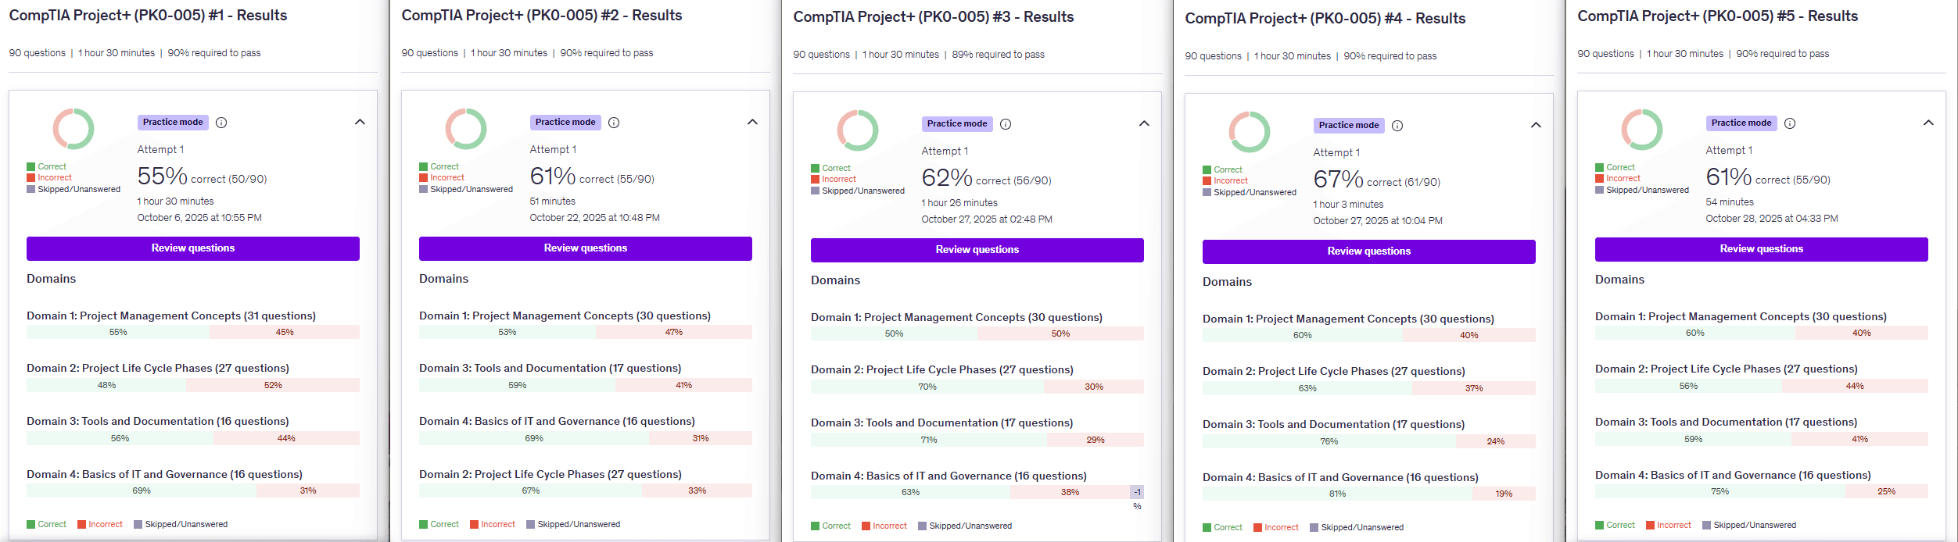This screenshot has height=542, width=1958.
Task: Click the donut chart in exam #3 results
Action: [858, 130]
